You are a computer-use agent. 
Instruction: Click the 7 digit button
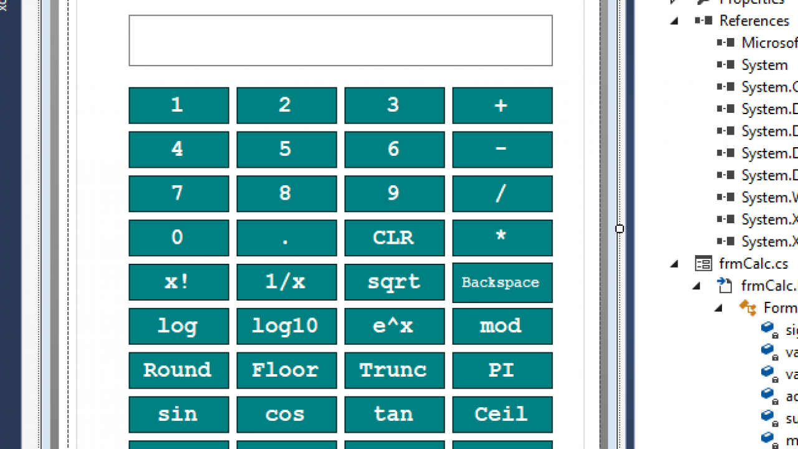click(x=179, y=194)
